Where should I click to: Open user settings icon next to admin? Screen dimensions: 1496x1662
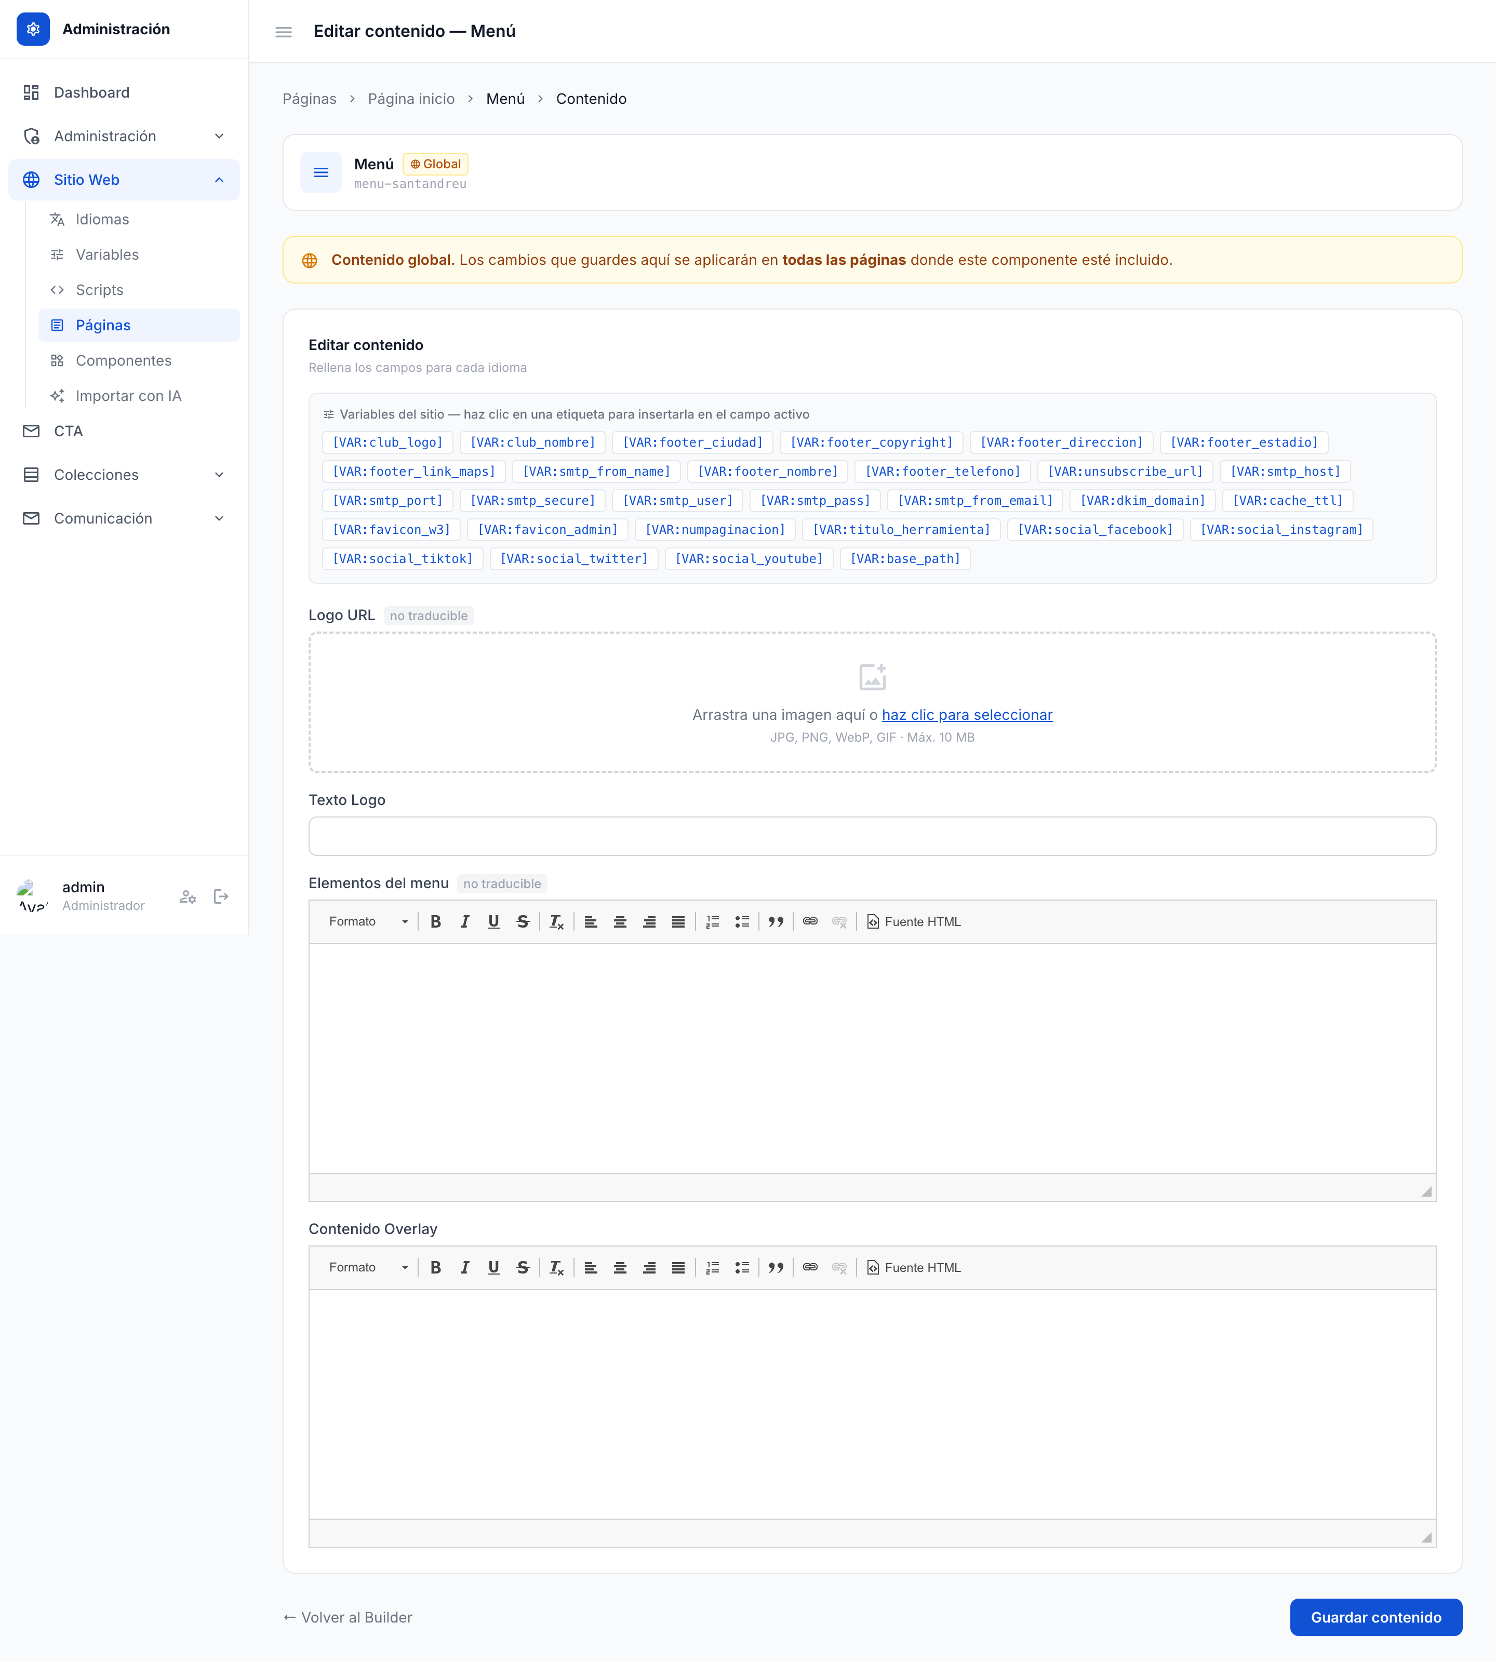188,896
